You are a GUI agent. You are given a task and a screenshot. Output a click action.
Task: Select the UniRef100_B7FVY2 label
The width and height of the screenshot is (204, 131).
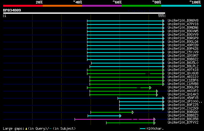click(x=183, y=123)
